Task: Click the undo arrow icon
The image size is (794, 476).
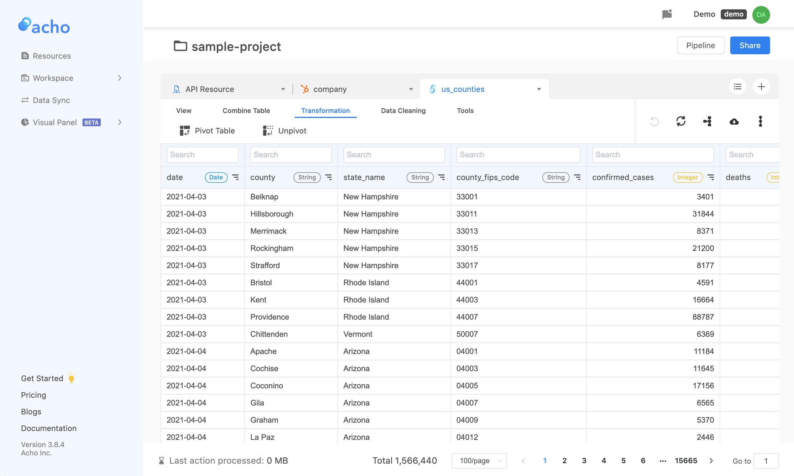Action: 654,121
